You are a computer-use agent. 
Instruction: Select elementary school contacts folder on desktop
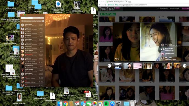9,90
